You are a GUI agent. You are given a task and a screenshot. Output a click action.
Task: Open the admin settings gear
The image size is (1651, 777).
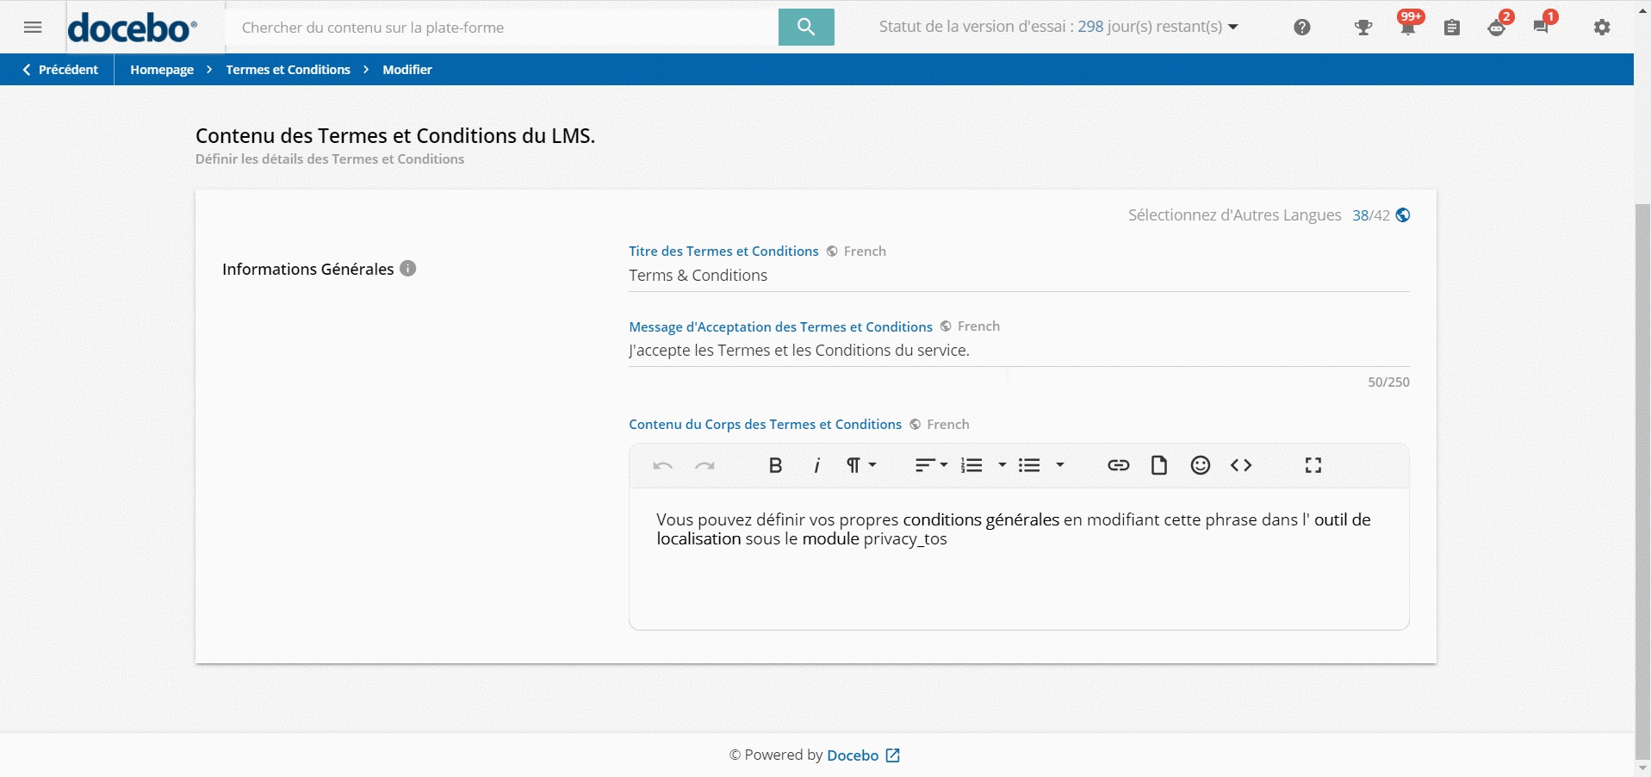[1601, 28]
